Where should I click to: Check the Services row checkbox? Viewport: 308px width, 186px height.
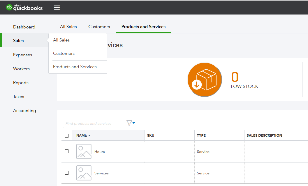point(66,173)
